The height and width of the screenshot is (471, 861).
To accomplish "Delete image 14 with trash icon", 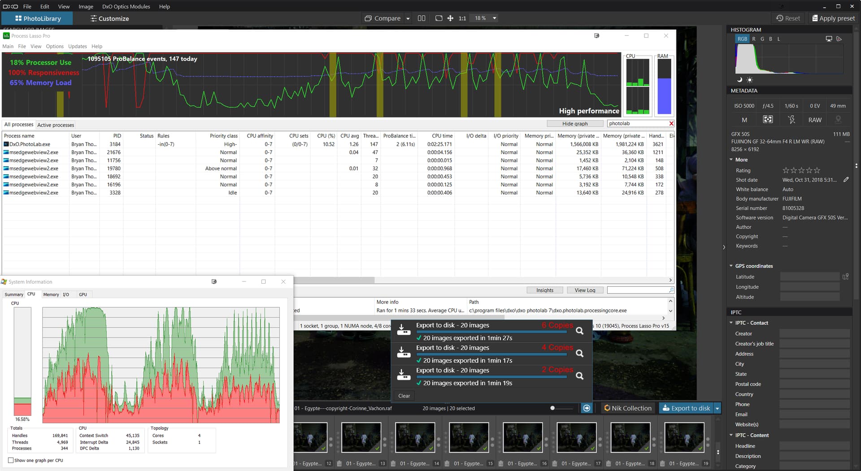I will click(393, 463).
